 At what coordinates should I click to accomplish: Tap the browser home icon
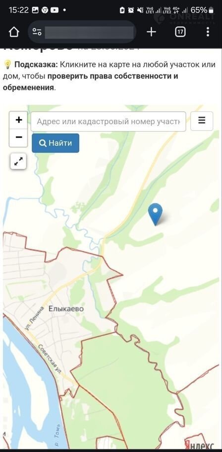pos(14,32)
